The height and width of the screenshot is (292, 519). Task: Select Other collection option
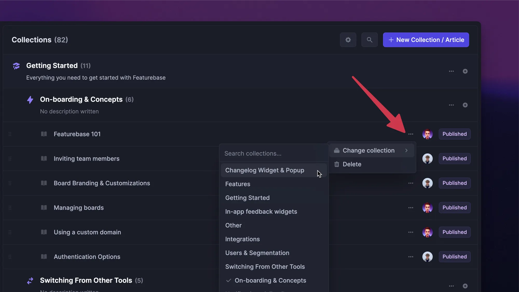274,225
